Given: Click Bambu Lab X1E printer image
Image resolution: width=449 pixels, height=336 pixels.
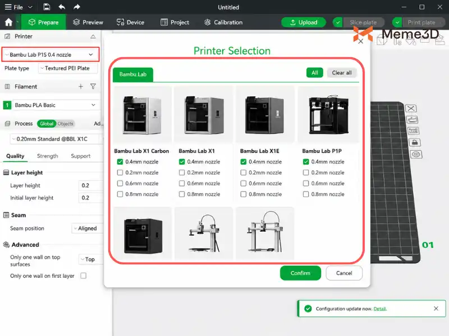Looking at the screenshot, I should [265, 114].
